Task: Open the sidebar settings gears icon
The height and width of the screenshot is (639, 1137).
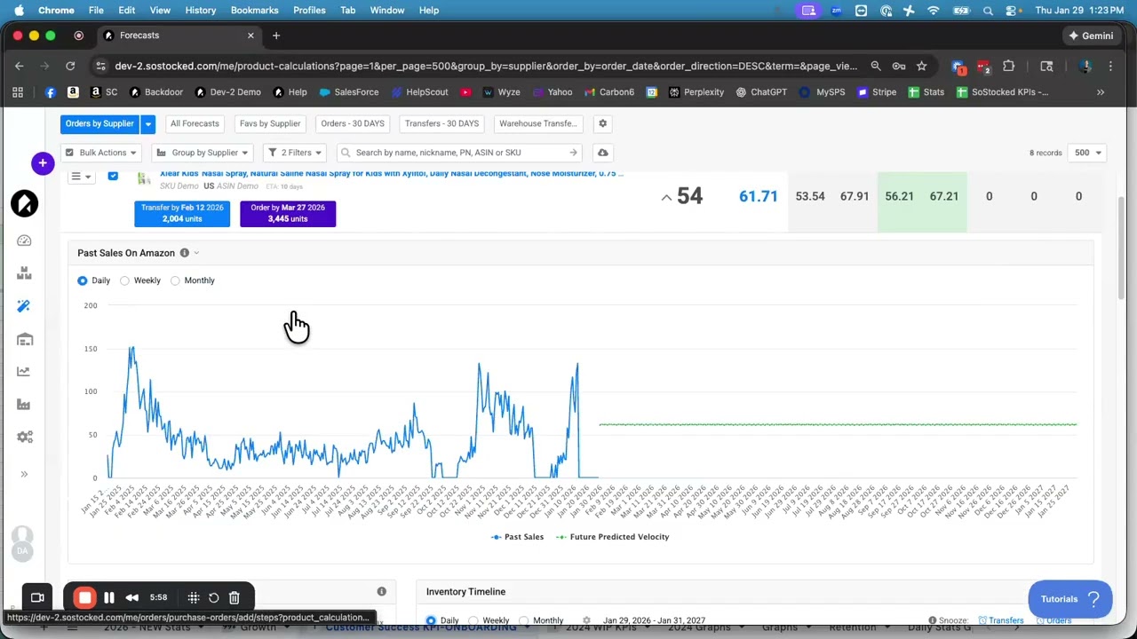Action: click(24, 438)
